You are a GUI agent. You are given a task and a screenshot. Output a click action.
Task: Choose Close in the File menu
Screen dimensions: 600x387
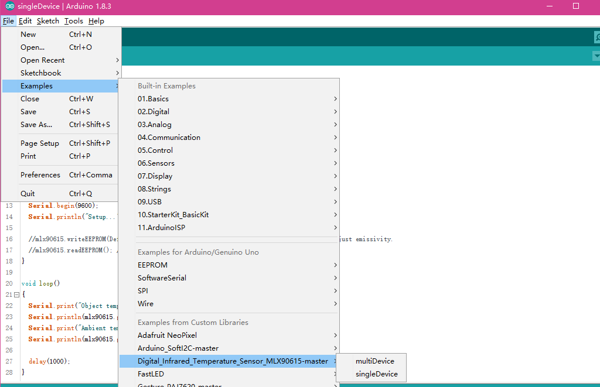[60, 99]
